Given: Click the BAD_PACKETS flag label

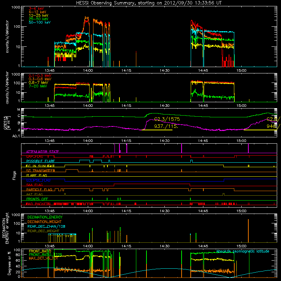Looking at the screenshot, I should point(38,204).
